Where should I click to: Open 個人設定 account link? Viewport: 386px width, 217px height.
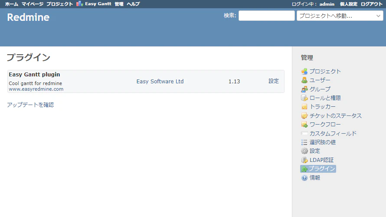point(349,4)
